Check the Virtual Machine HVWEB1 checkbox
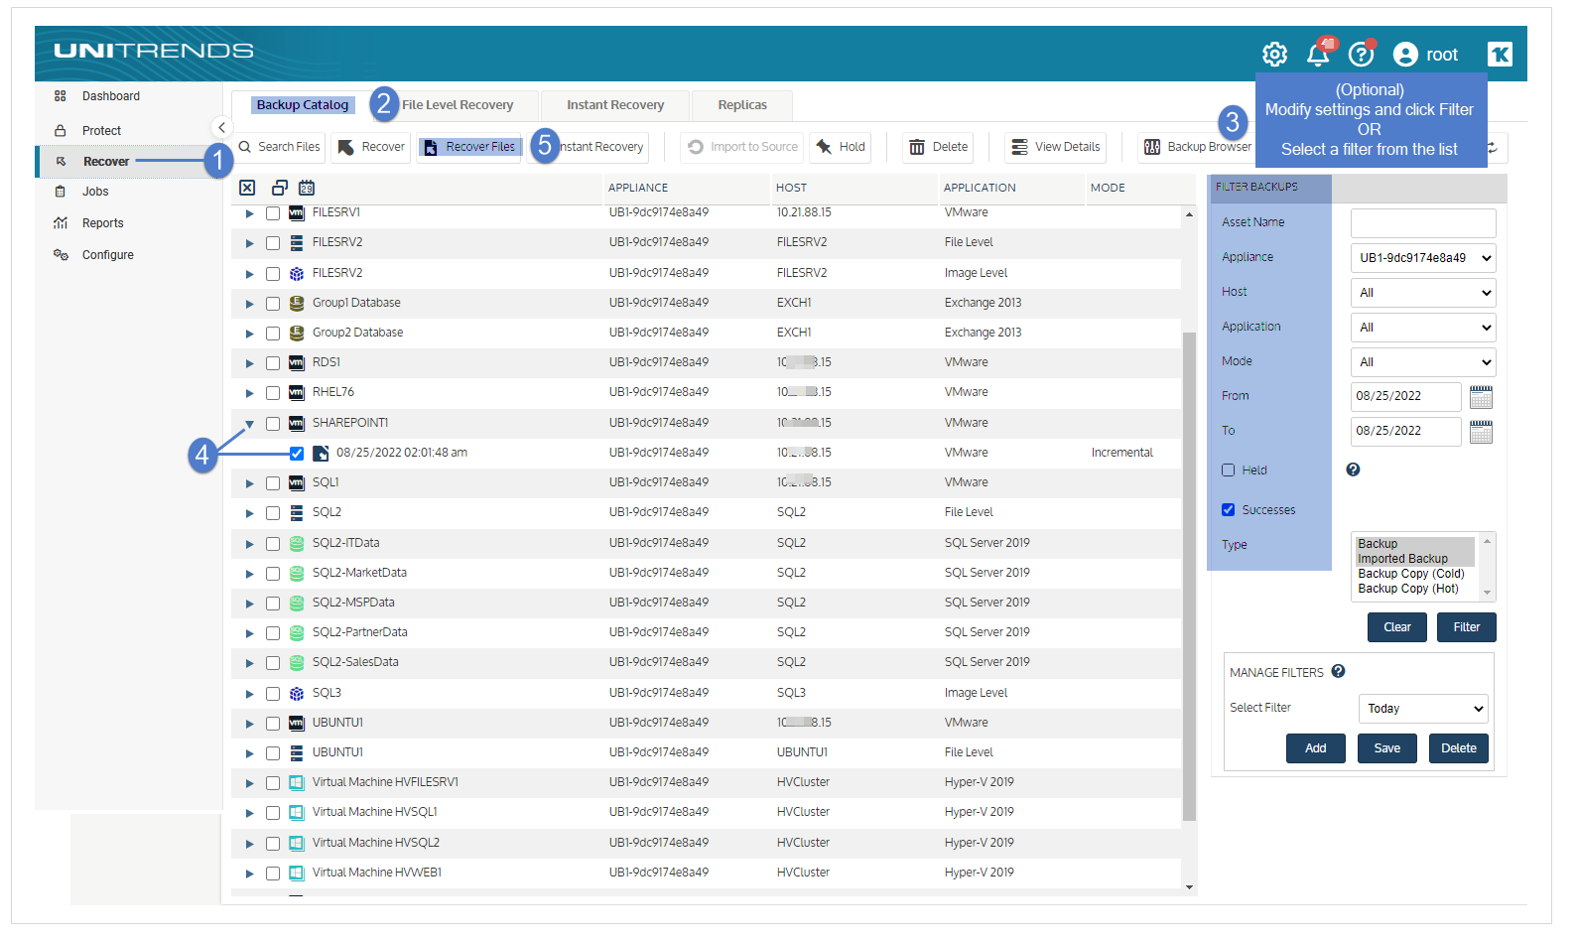Image resolution: width=1577 pixels, height=942 pixels. 273,874
